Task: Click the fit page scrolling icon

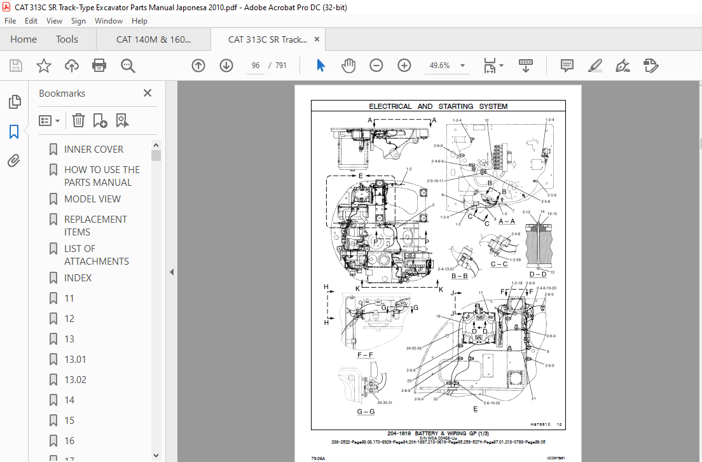Action: (x=490, y=66)
